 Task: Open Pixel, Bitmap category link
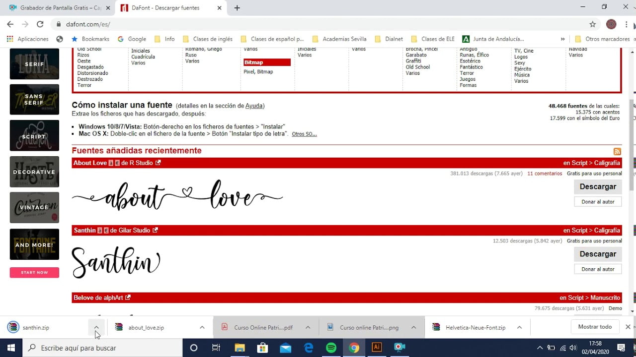pyautogui.click(x=258, y=72)
